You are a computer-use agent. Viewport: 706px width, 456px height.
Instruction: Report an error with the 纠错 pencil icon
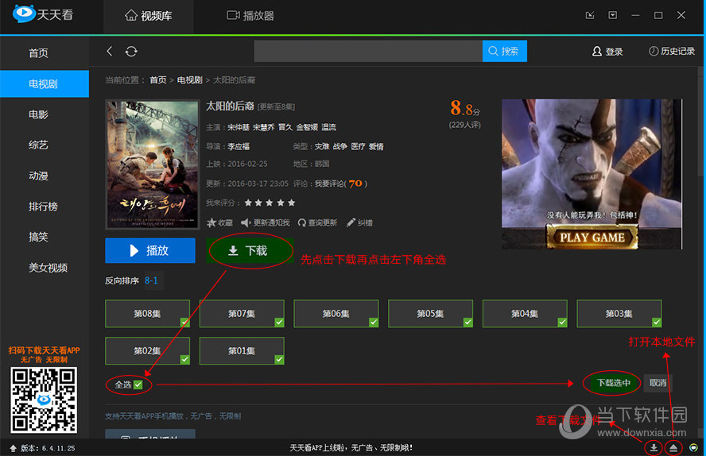pyautogui.click(x=359, y=222)
